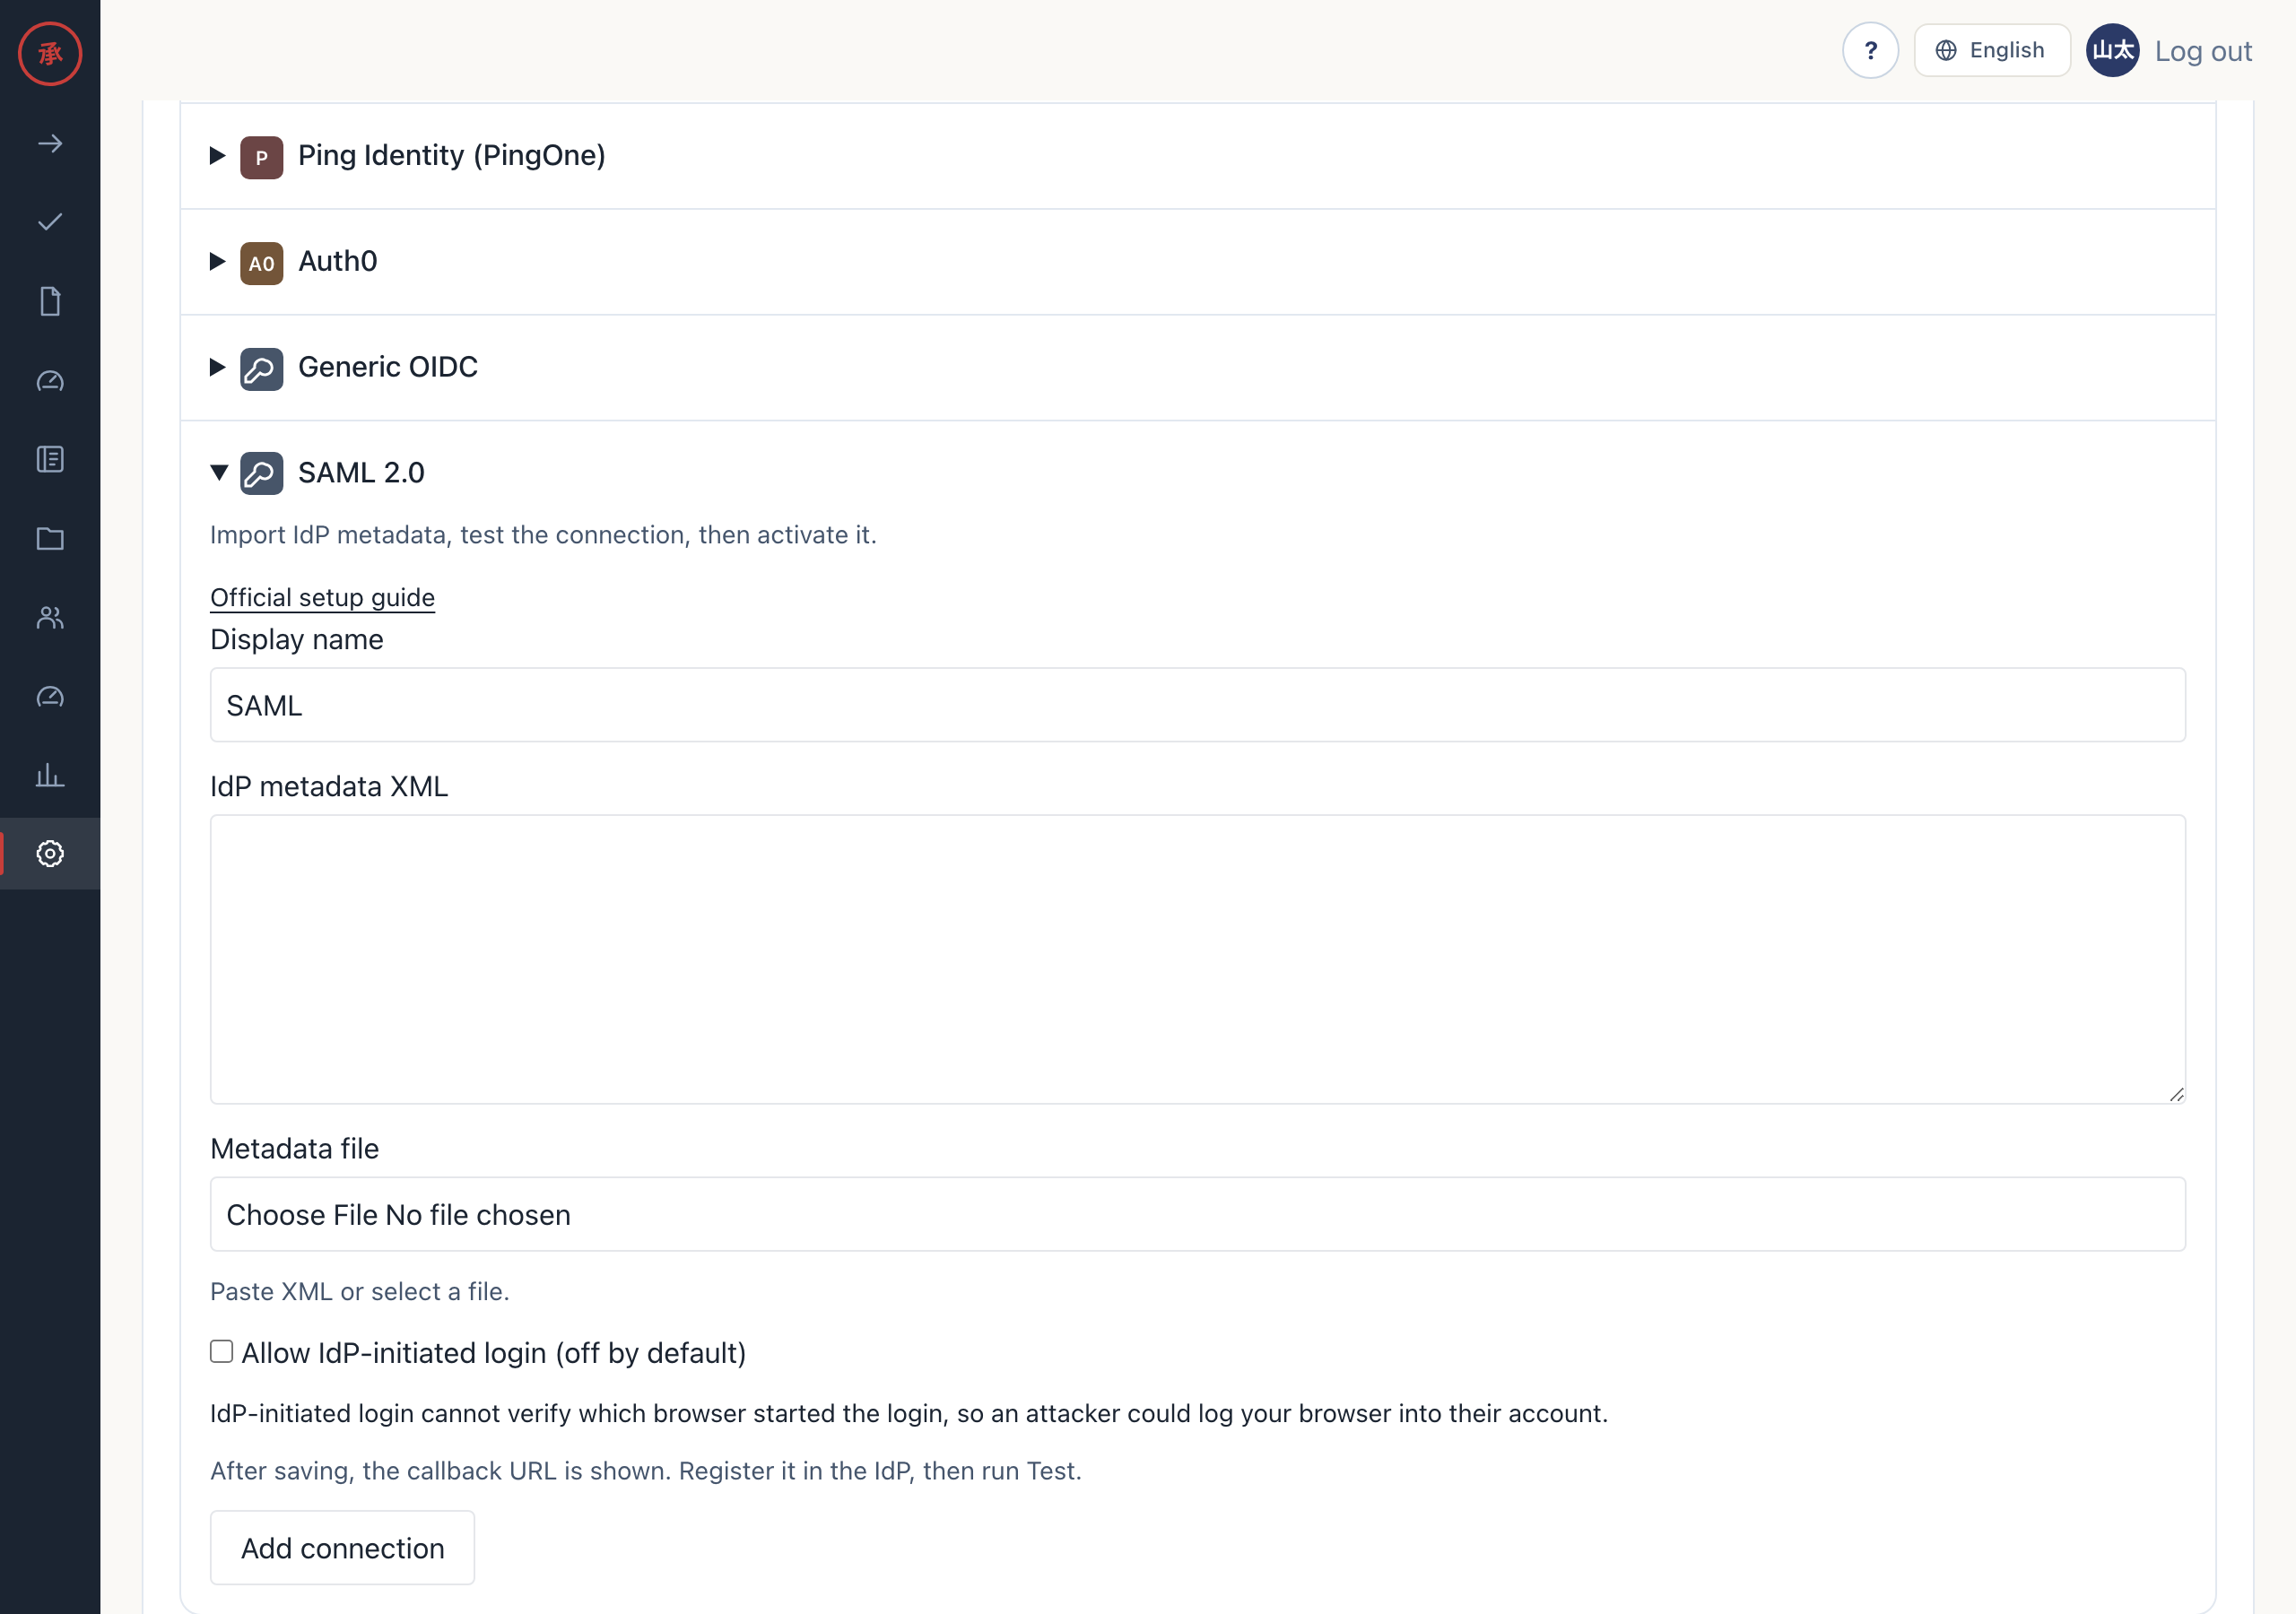The width and height of the screenshot is (2296, 1614).
Task: Click the Log out link
Action: (2203, 51)
